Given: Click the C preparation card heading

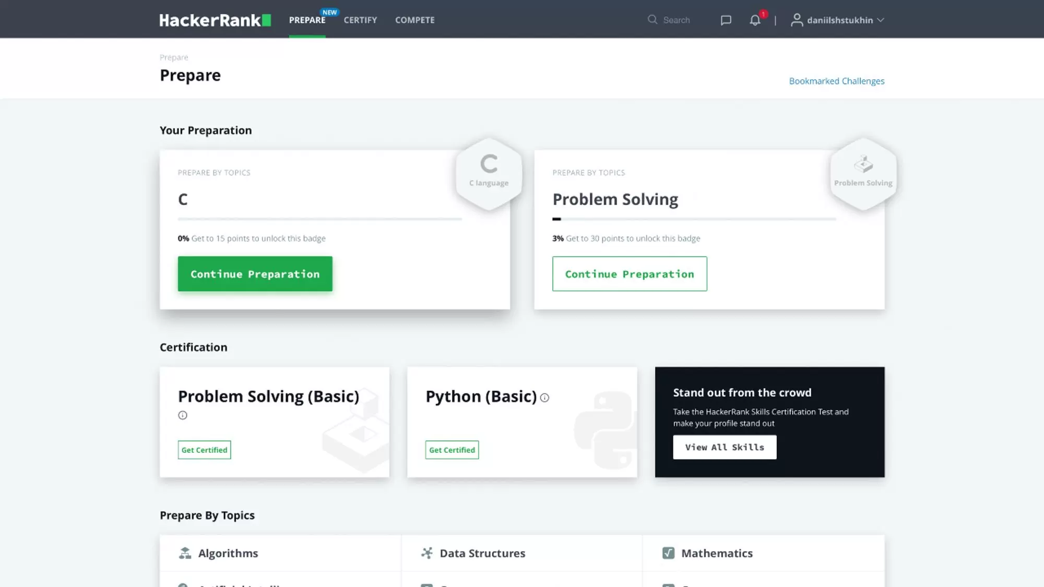Looking at the screenshot, I should (183, 199).
